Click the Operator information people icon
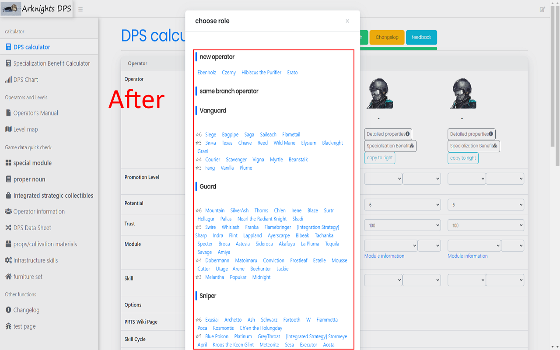This screenshot has height=350, width=560. tap(8, 211)
